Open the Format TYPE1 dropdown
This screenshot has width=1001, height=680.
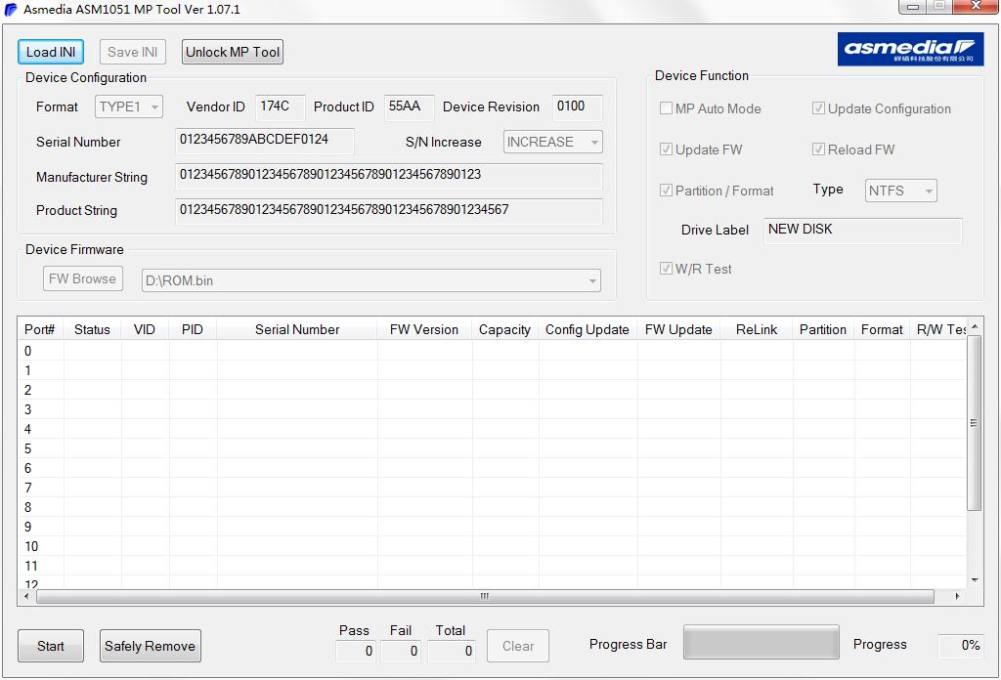click(129, 106)
